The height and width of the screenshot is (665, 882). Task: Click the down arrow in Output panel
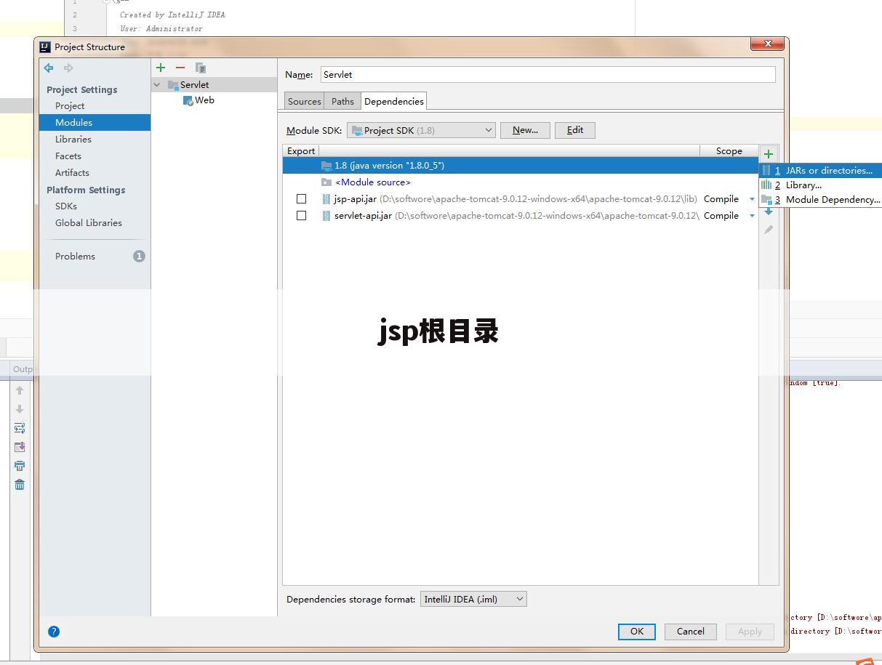point(20,409)
